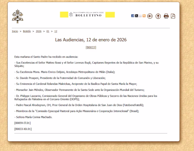Open the B0033 bulletin number link
This screenshot has width=194, height=151.
pyautogui.click(x=91, y=47)
